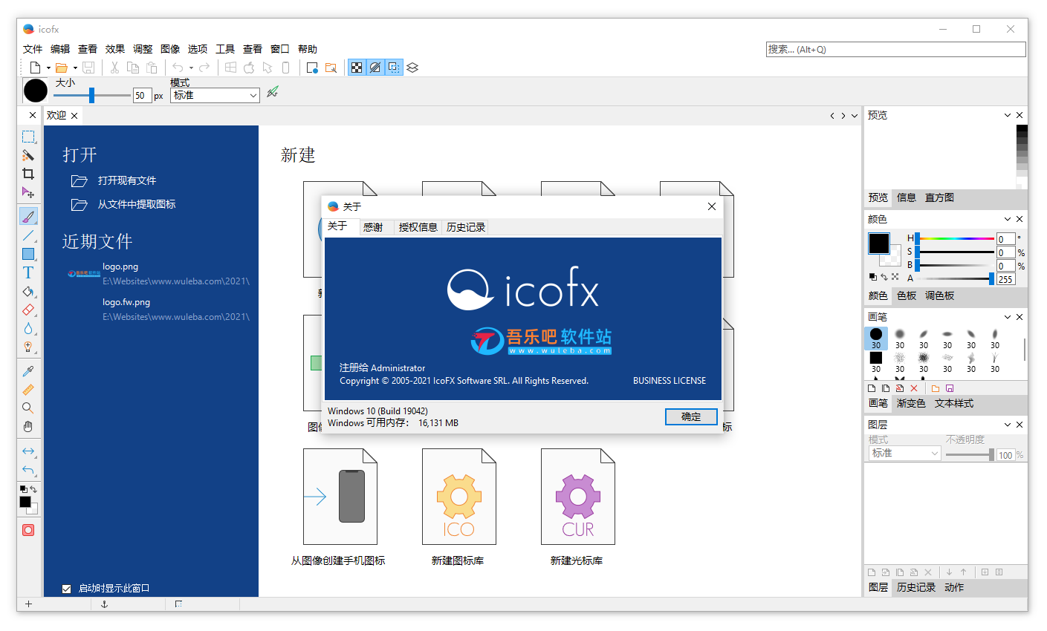Choose the eyedropper color picker tool
Viewport: 1047px width, 631px height.
pyautogui.click(x=28, y=371)
